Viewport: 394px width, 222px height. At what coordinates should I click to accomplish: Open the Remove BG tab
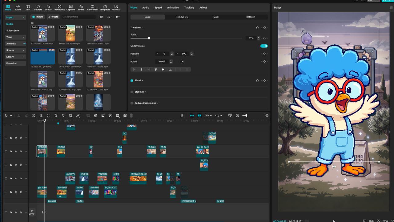182,17
